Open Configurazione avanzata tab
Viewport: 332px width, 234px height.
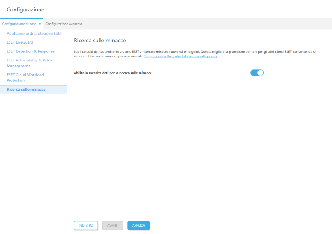pyautogui.click(x=64, y=24)
